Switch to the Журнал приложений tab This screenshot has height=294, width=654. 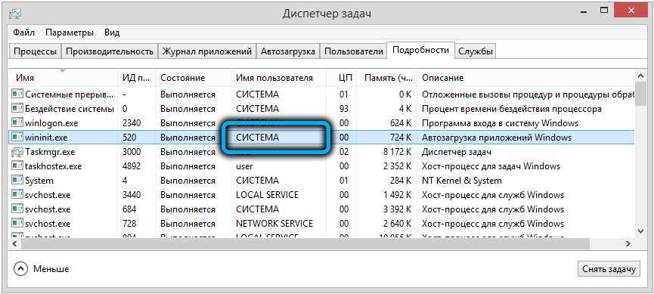207,51
